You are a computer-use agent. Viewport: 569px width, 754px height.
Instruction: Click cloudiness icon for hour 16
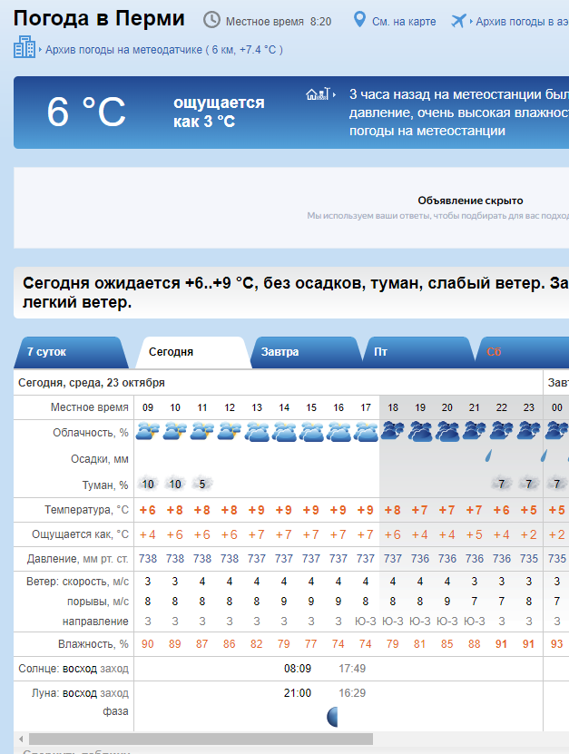pyautogui.click(x=338, y=432)
